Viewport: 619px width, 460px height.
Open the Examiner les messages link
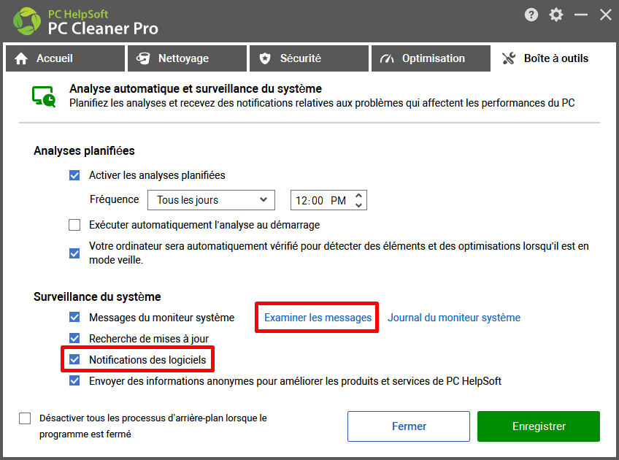[x=318, y=318]
